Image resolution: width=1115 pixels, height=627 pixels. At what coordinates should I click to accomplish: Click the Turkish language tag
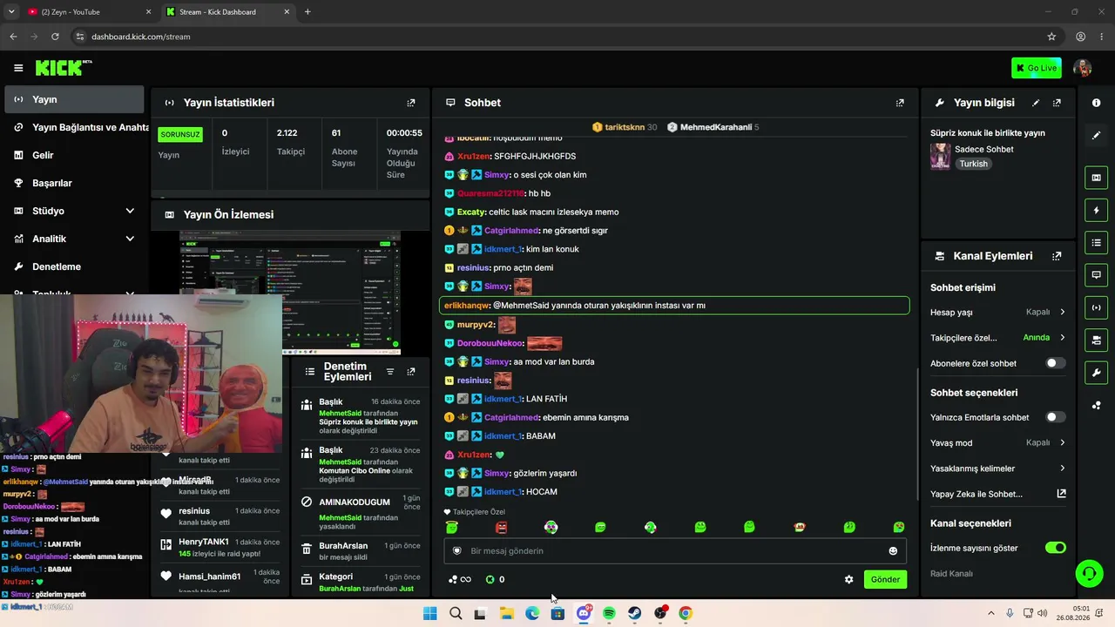point(974,164)
